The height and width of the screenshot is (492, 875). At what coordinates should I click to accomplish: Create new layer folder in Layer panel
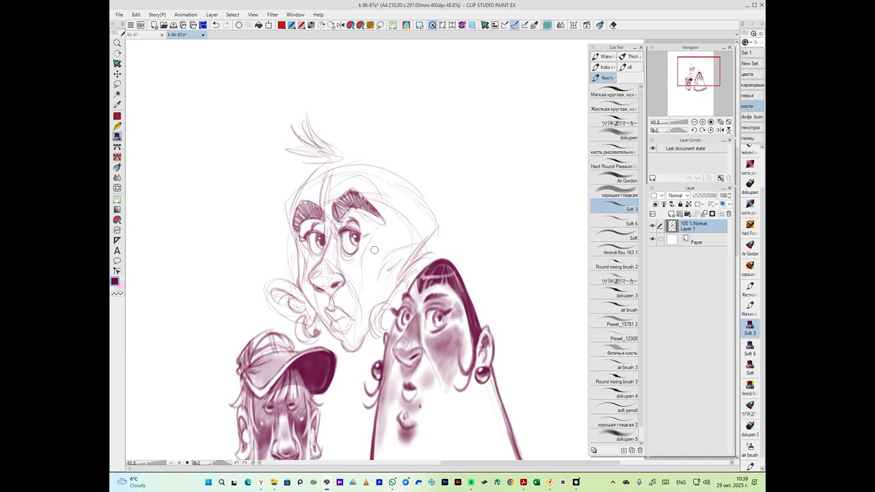click(x=688, y=214)
